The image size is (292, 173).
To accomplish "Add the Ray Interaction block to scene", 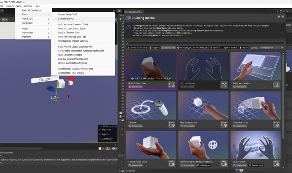I will 224,124.
